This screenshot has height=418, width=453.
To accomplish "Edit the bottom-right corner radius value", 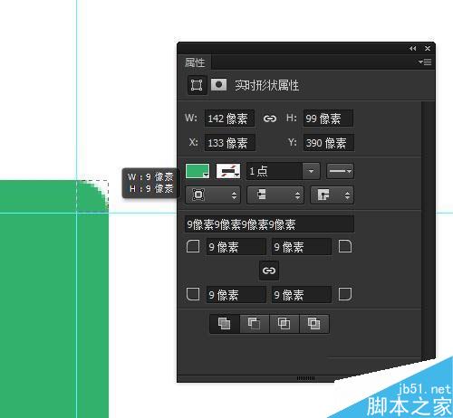I will point(302,295).
